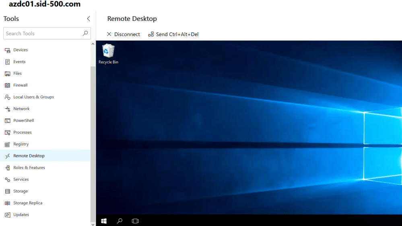
Task: Click the Storage Replica icon
Action: (x=7, y=203)
